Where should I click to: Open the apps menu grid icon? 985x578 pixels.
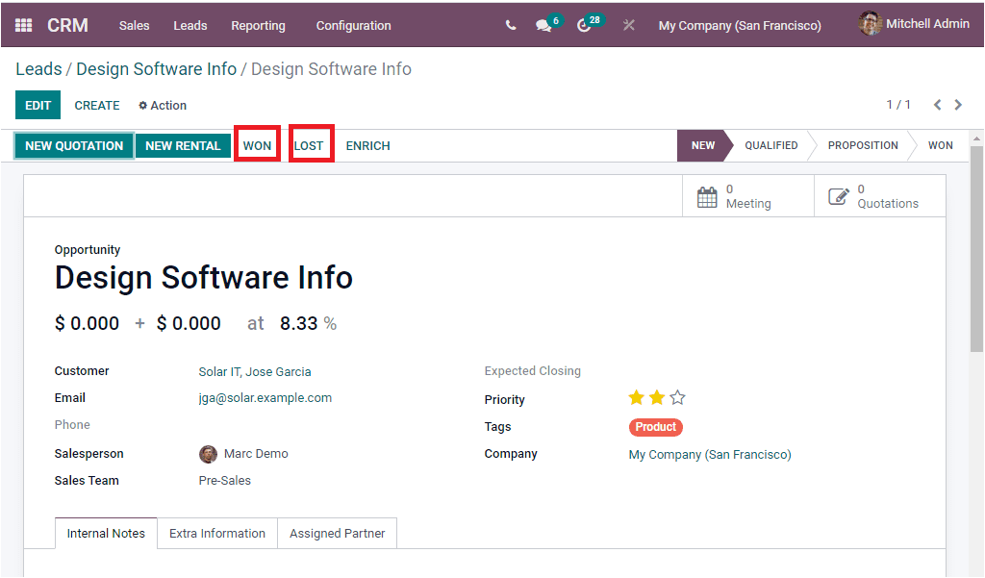click(21, 24)
